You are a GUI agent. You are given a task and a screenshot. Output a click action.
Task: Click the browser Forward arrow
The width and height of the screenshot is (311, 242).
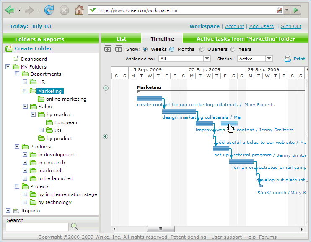(x=29, y=10)
